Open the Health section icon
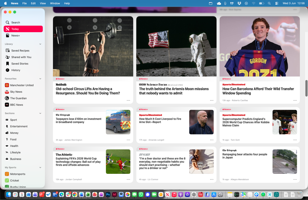This screenshot has width=308, height=200. [7, 146]
